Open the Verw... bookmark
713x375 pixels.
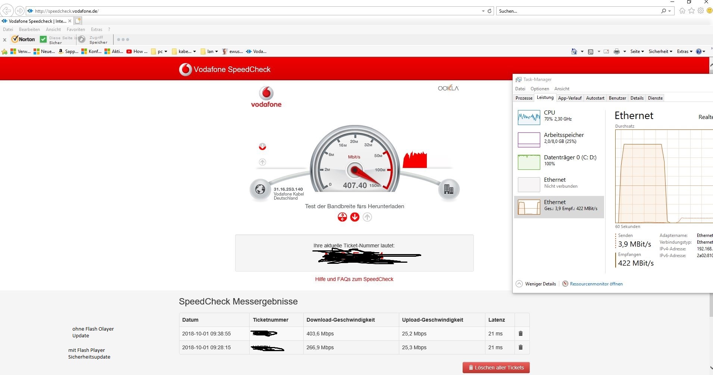click(x=21, y=51)
